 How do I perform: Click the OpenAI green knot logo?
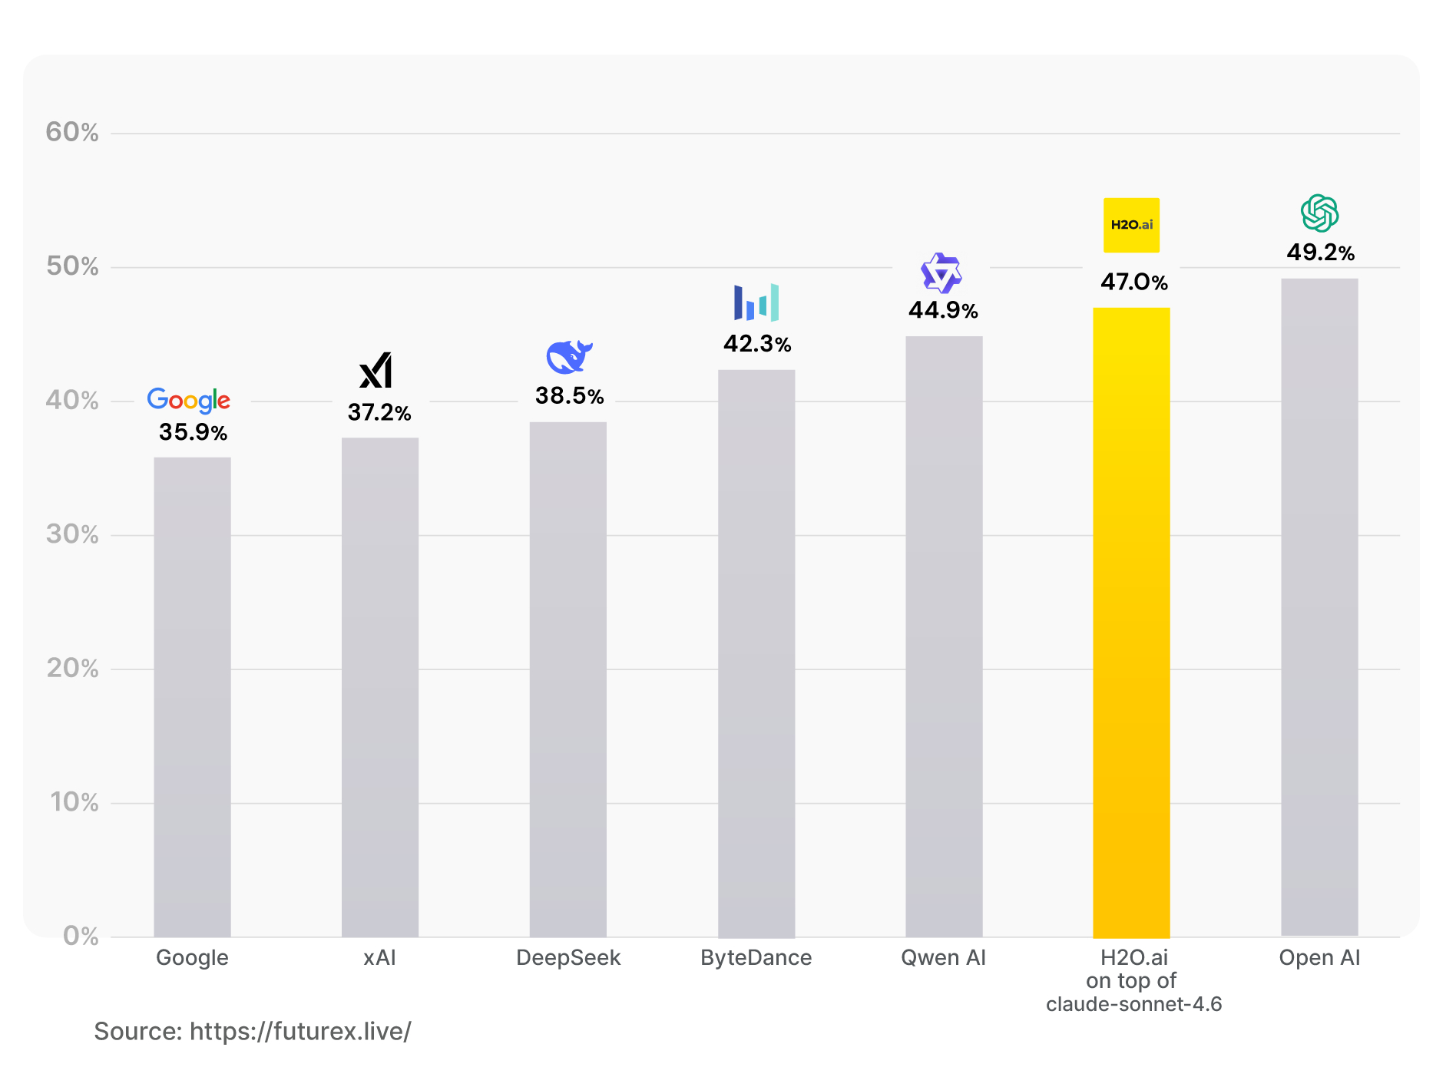point(1319,213)
